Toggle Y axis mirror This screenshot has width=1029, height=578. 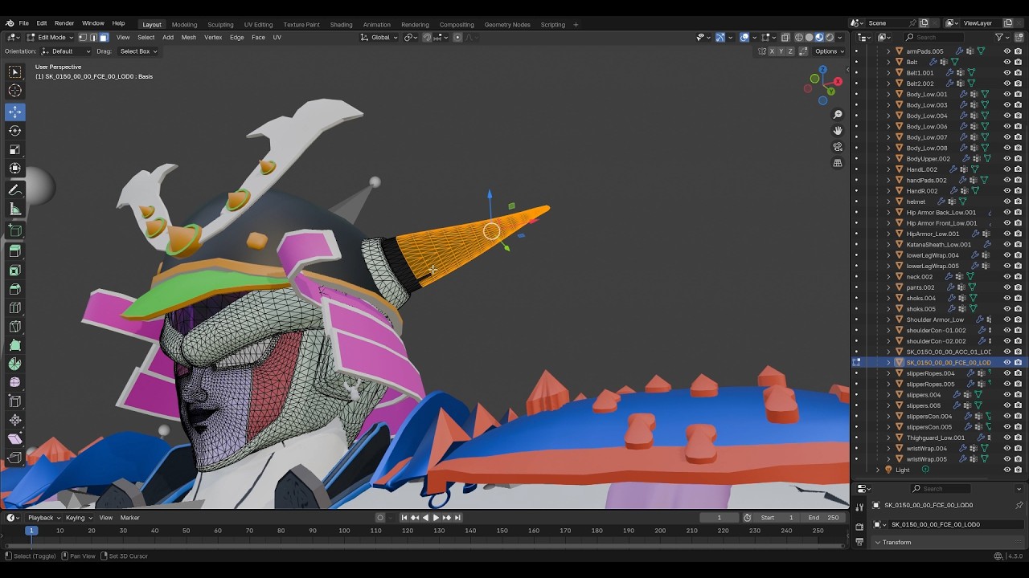pos(781,51)
